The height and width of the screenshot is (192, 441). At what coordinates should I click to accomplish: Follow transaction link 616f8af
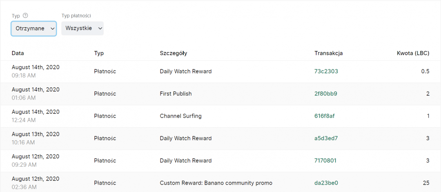coord(325,116)
